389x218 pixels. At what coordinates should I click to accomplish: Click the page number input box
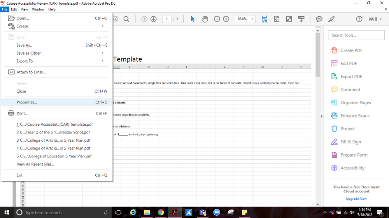pos(167,19)
